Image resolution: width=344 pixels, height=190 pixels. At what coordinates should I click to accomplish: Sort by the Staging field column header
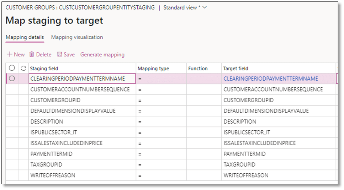[x=44, y=69]
